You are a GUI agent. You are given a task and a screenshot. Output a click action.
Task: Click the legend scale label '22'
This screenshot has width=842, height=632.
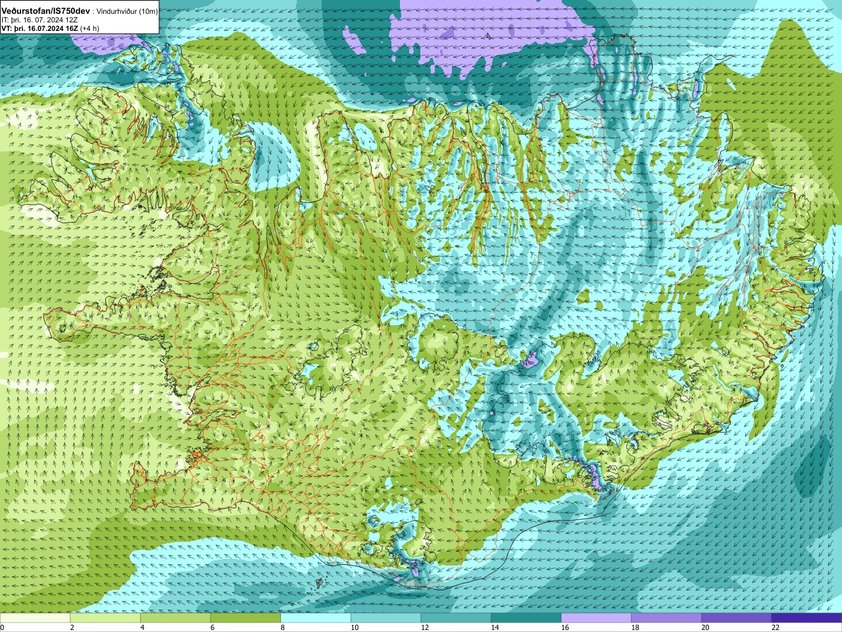pyautogui.click(x=776, y=627)
